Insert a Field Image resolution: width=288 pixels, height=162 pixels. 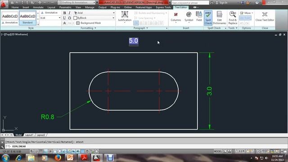coord(199,16)
